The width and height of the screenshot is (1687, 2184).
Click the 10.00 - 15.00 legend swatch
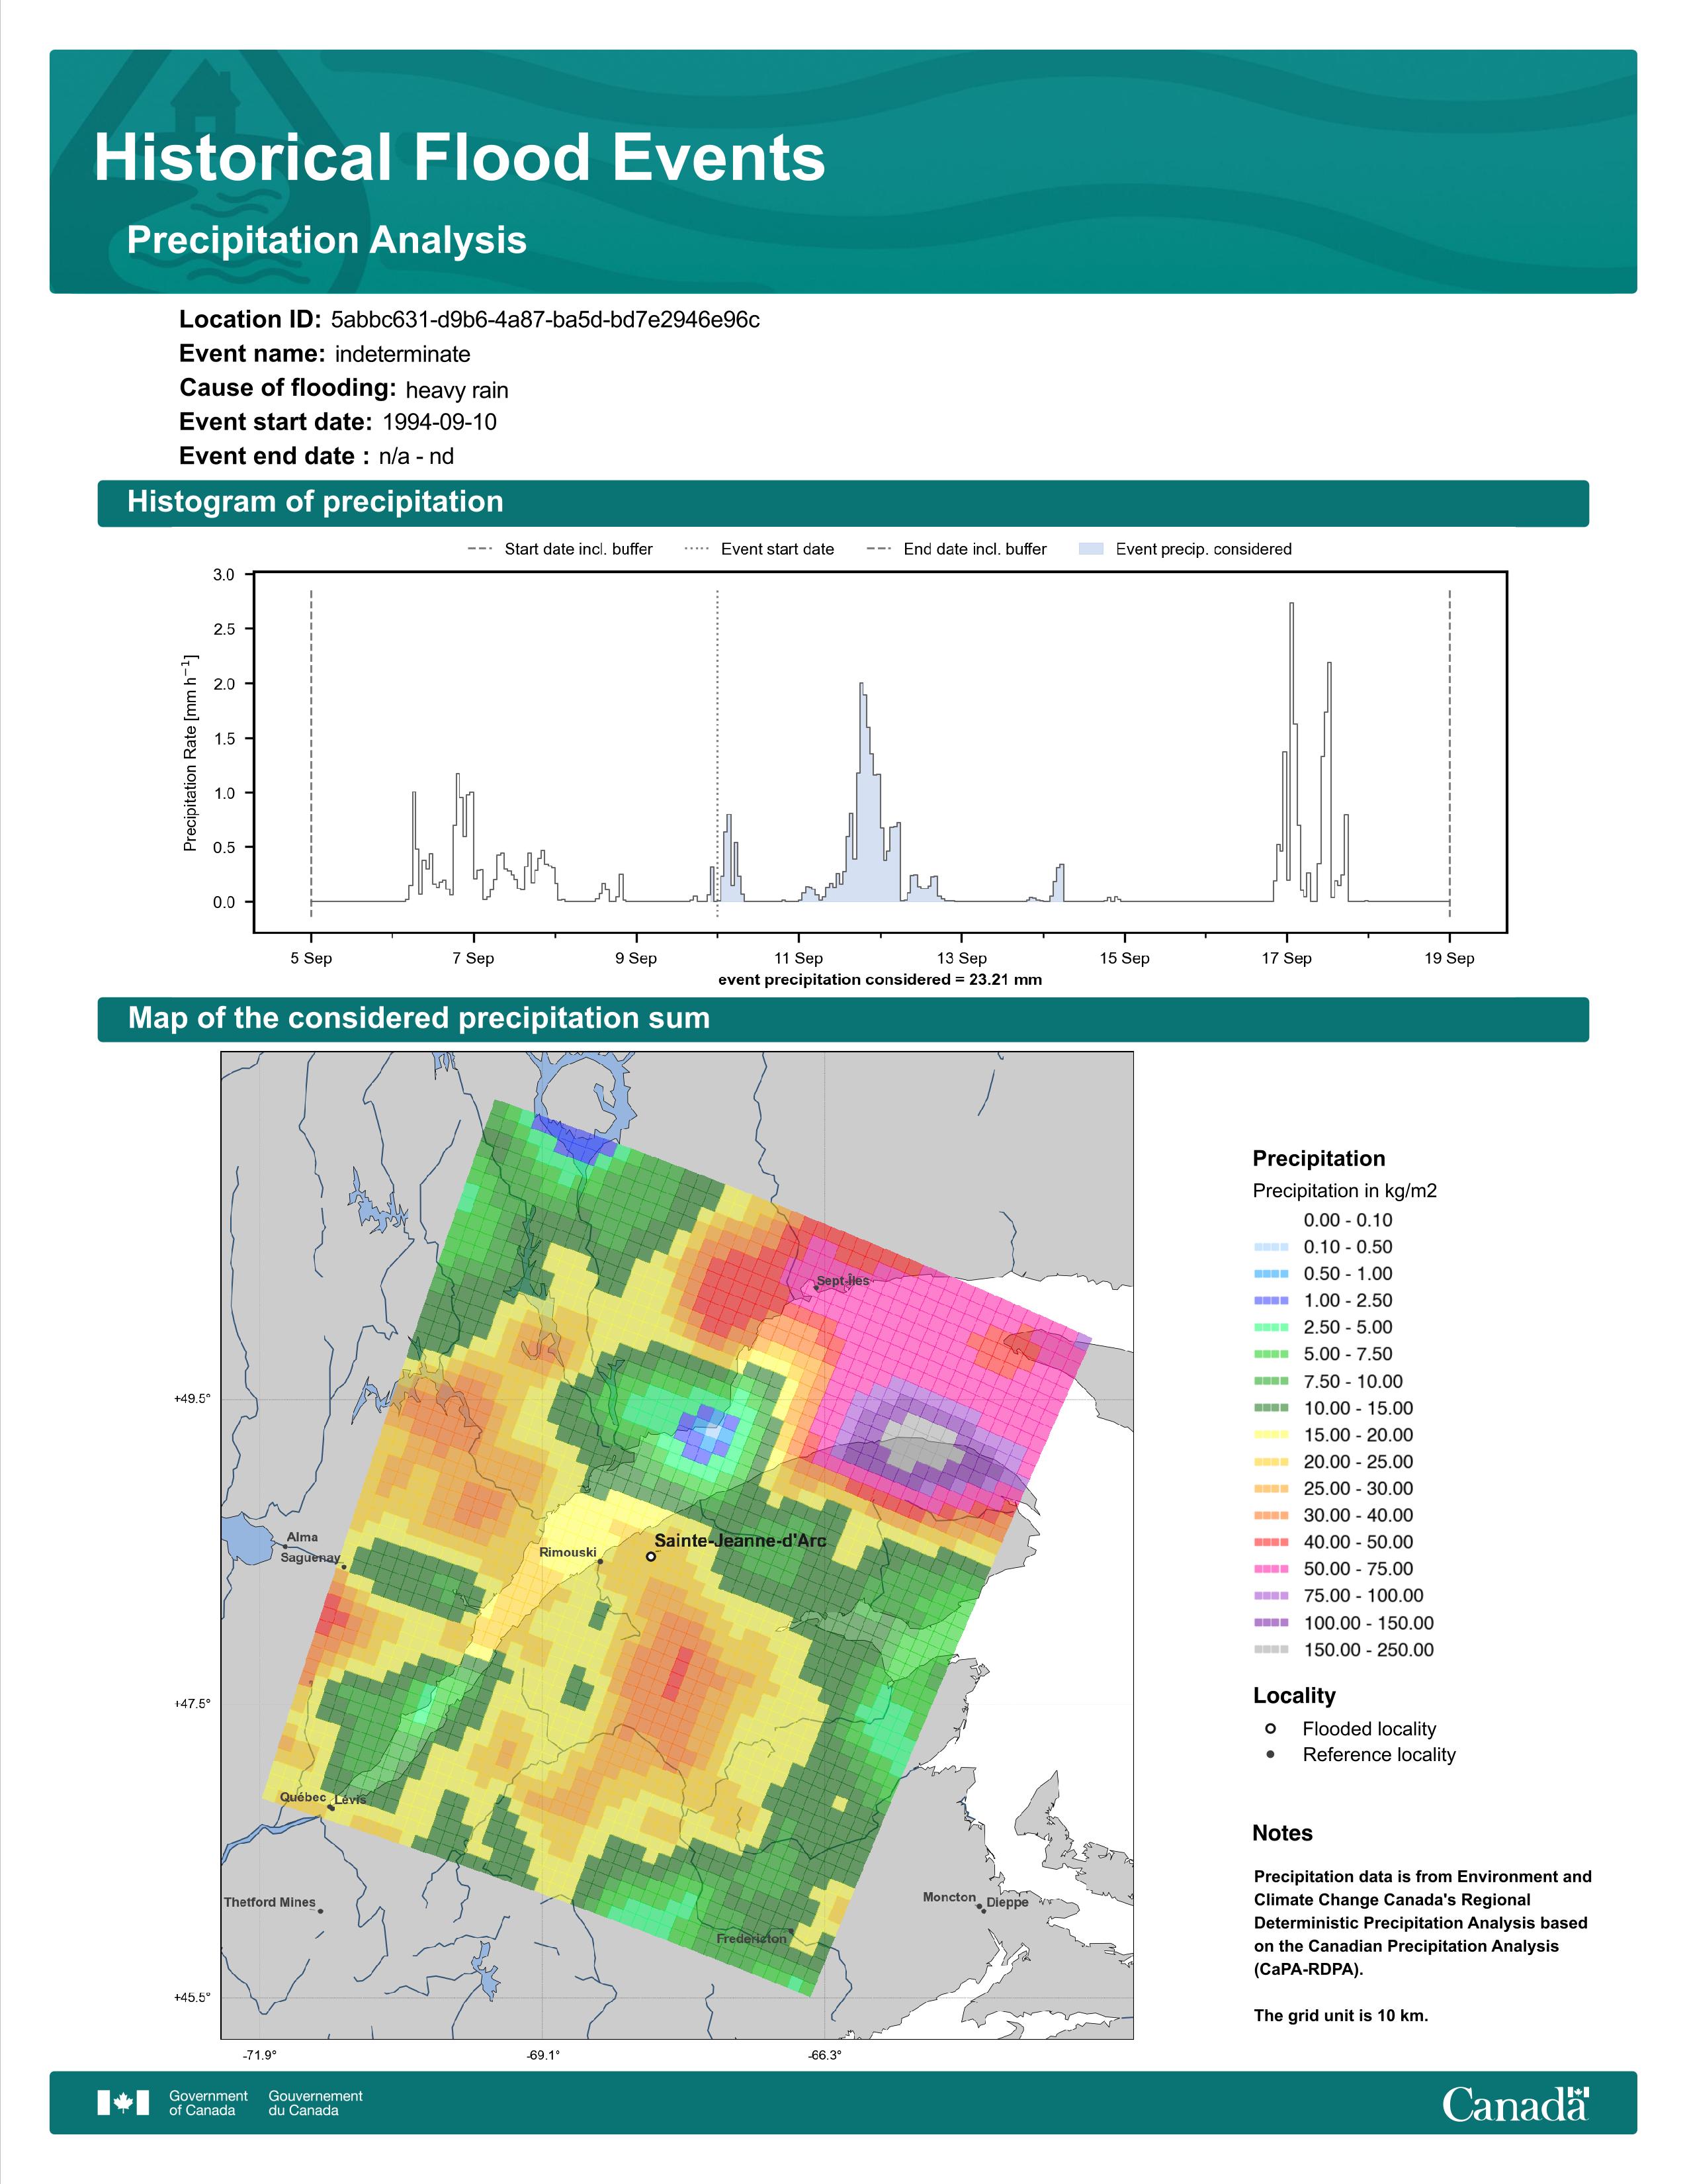point(1272,1408)
